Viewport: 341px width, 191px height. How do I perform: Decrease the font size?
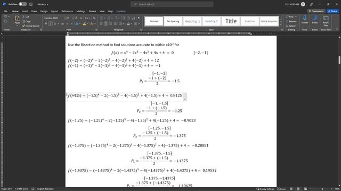click(81, 18)
